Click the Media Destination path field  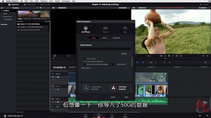click(105, 49)
